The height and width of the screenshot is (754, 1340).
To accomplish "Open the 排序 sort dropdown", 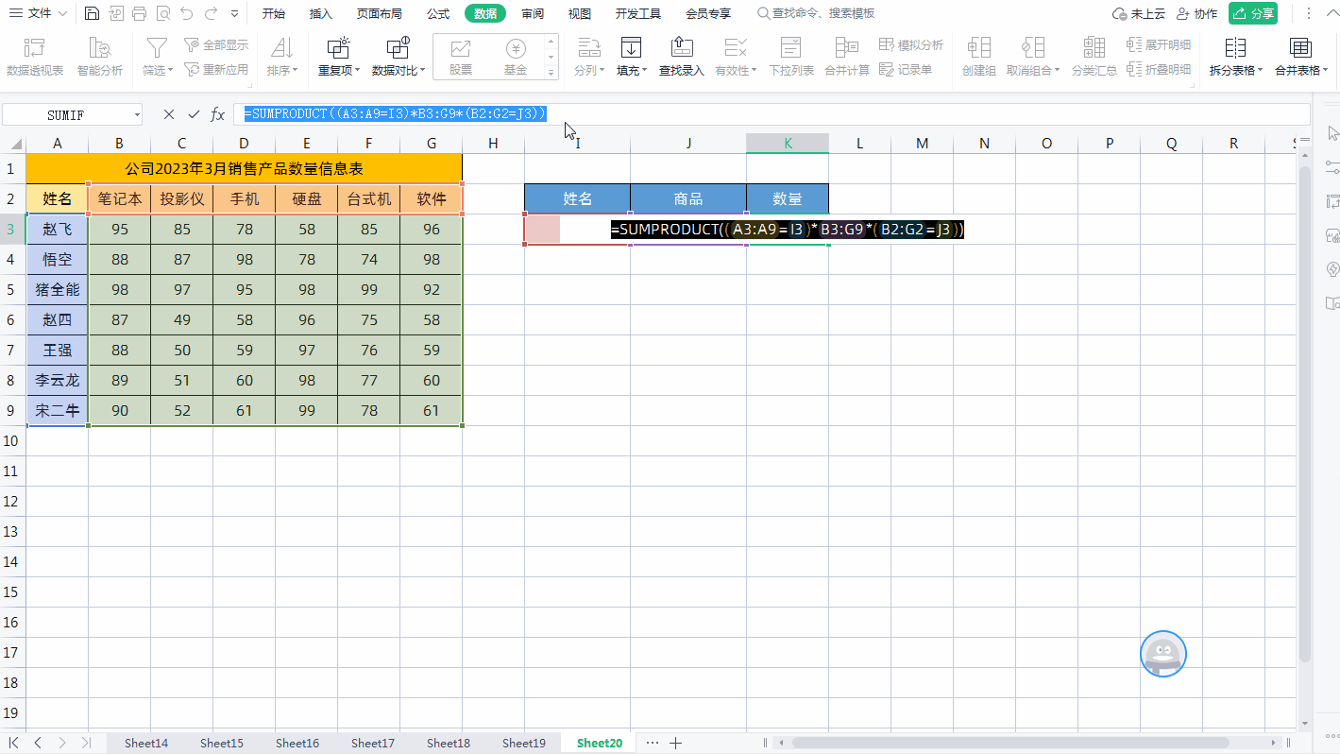I will 282,57.
